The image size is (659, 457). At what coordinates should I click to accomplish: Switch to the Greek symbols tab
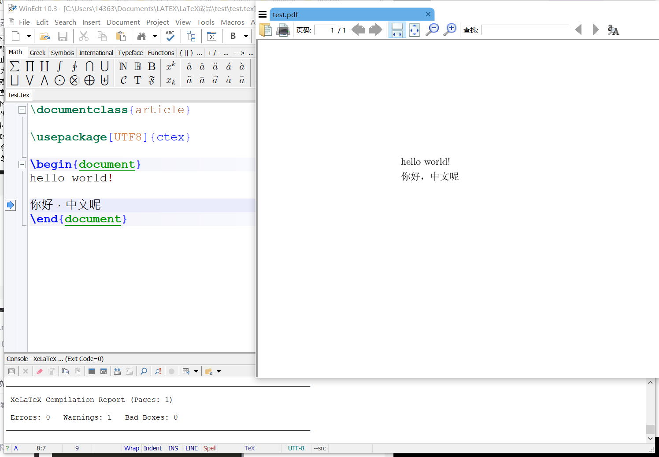[x=37, y=53]
